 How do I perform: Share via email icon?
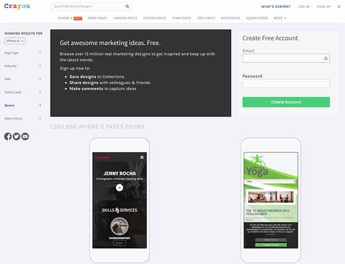[25, 137]
